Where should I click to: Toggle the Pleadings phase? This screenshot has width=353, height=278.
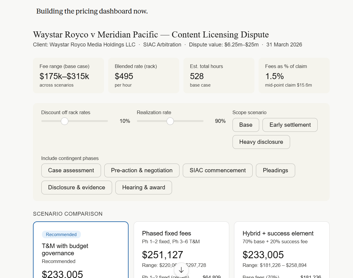276,170
